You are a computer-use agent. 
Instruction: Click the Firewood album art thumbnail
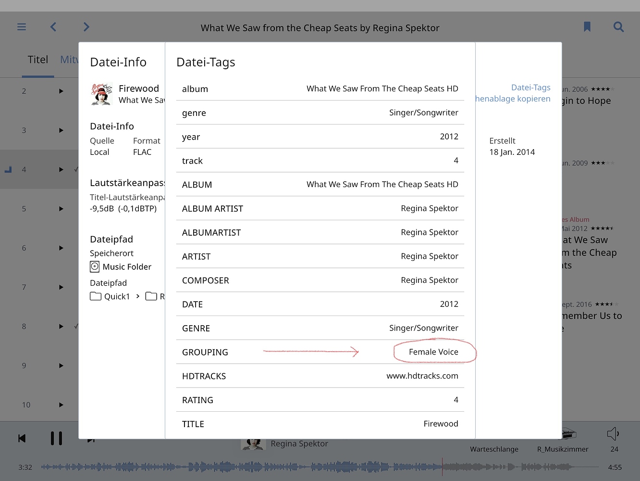tap(101, 94)
